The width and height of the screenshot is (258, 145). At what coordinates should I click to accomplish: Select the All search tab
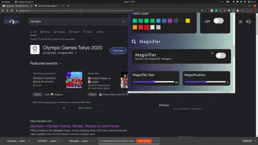pos(34,32)
